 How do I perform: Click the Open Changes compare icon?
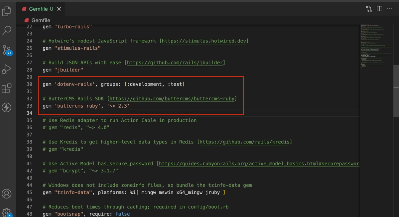pyautogui.click(x=369, y=9)
